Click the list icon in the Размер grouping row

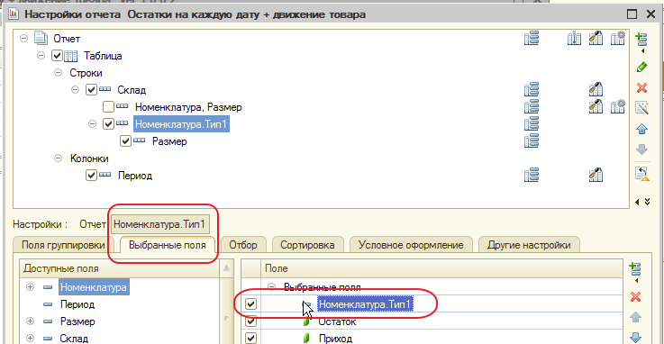532,140
